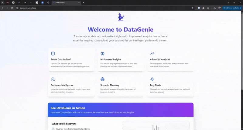Open the Customer Intelligence card title
243x130 pixels.
pyautogui.click(x=62, y=85)
